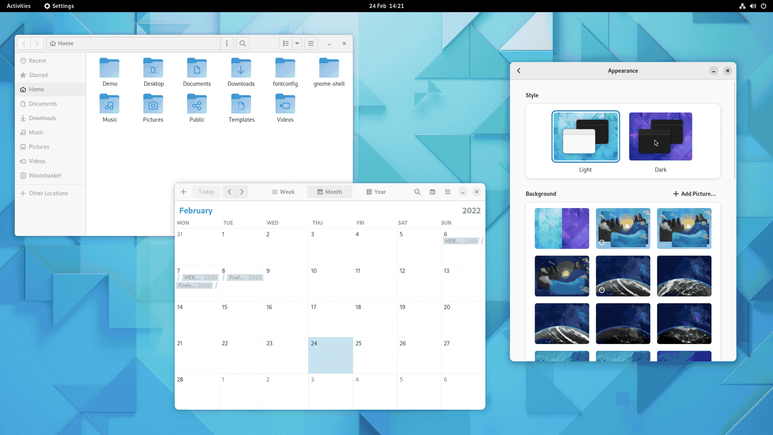The image size is (773, 435).
Task: Click the search icon in Files toolbar
Action: (x=242, y=43)
